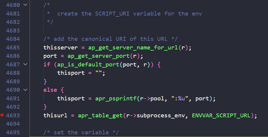Click the "set the variable" comment
Image resolution: width=268 pixels, height=137 pixels.
(81, 133)
